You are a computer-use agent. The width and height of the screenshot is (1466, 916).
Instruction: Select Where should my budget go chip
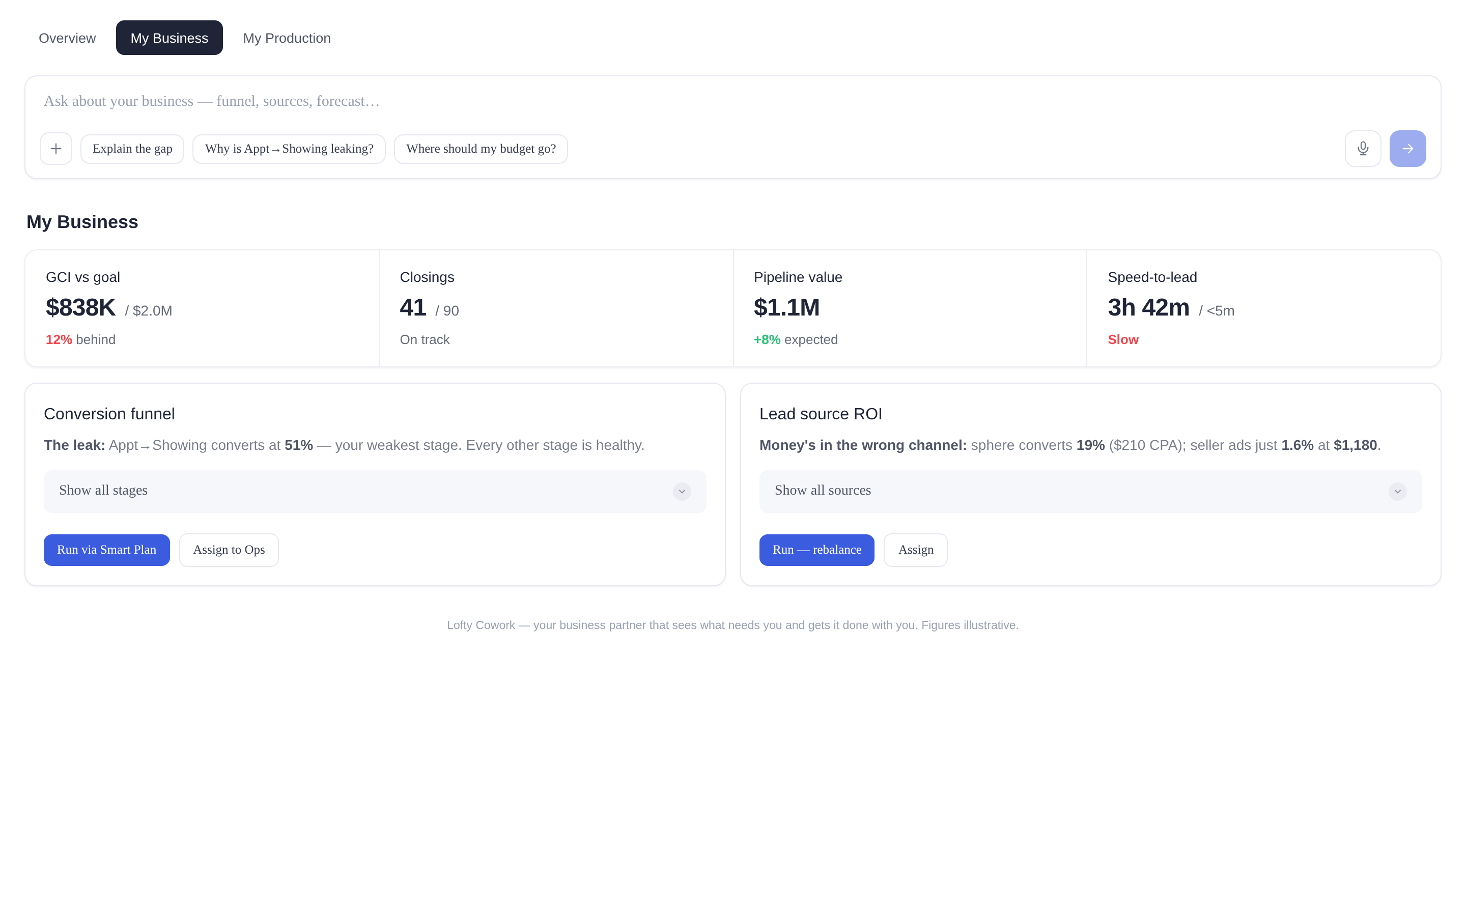[481, 149]
